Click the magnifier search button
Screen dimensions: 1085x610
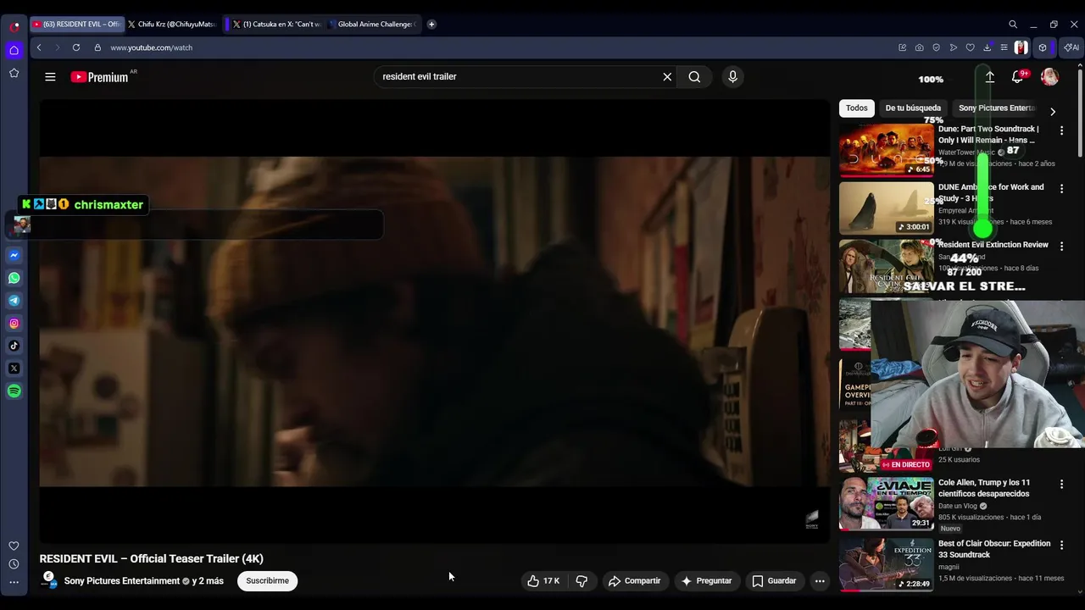coord(694,77)
